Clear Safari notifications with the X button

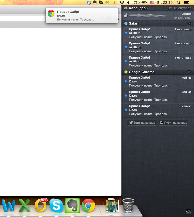[x=189, y=23]
